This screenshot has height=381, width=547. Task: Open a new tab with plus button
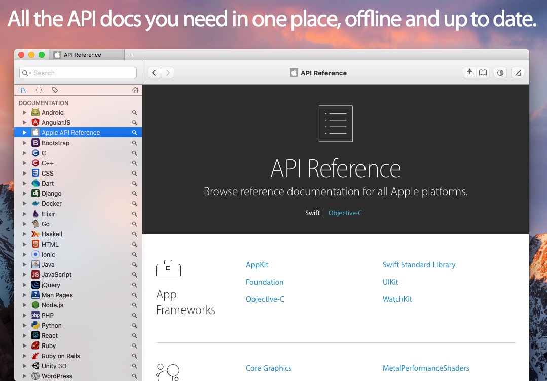(130, 55)
